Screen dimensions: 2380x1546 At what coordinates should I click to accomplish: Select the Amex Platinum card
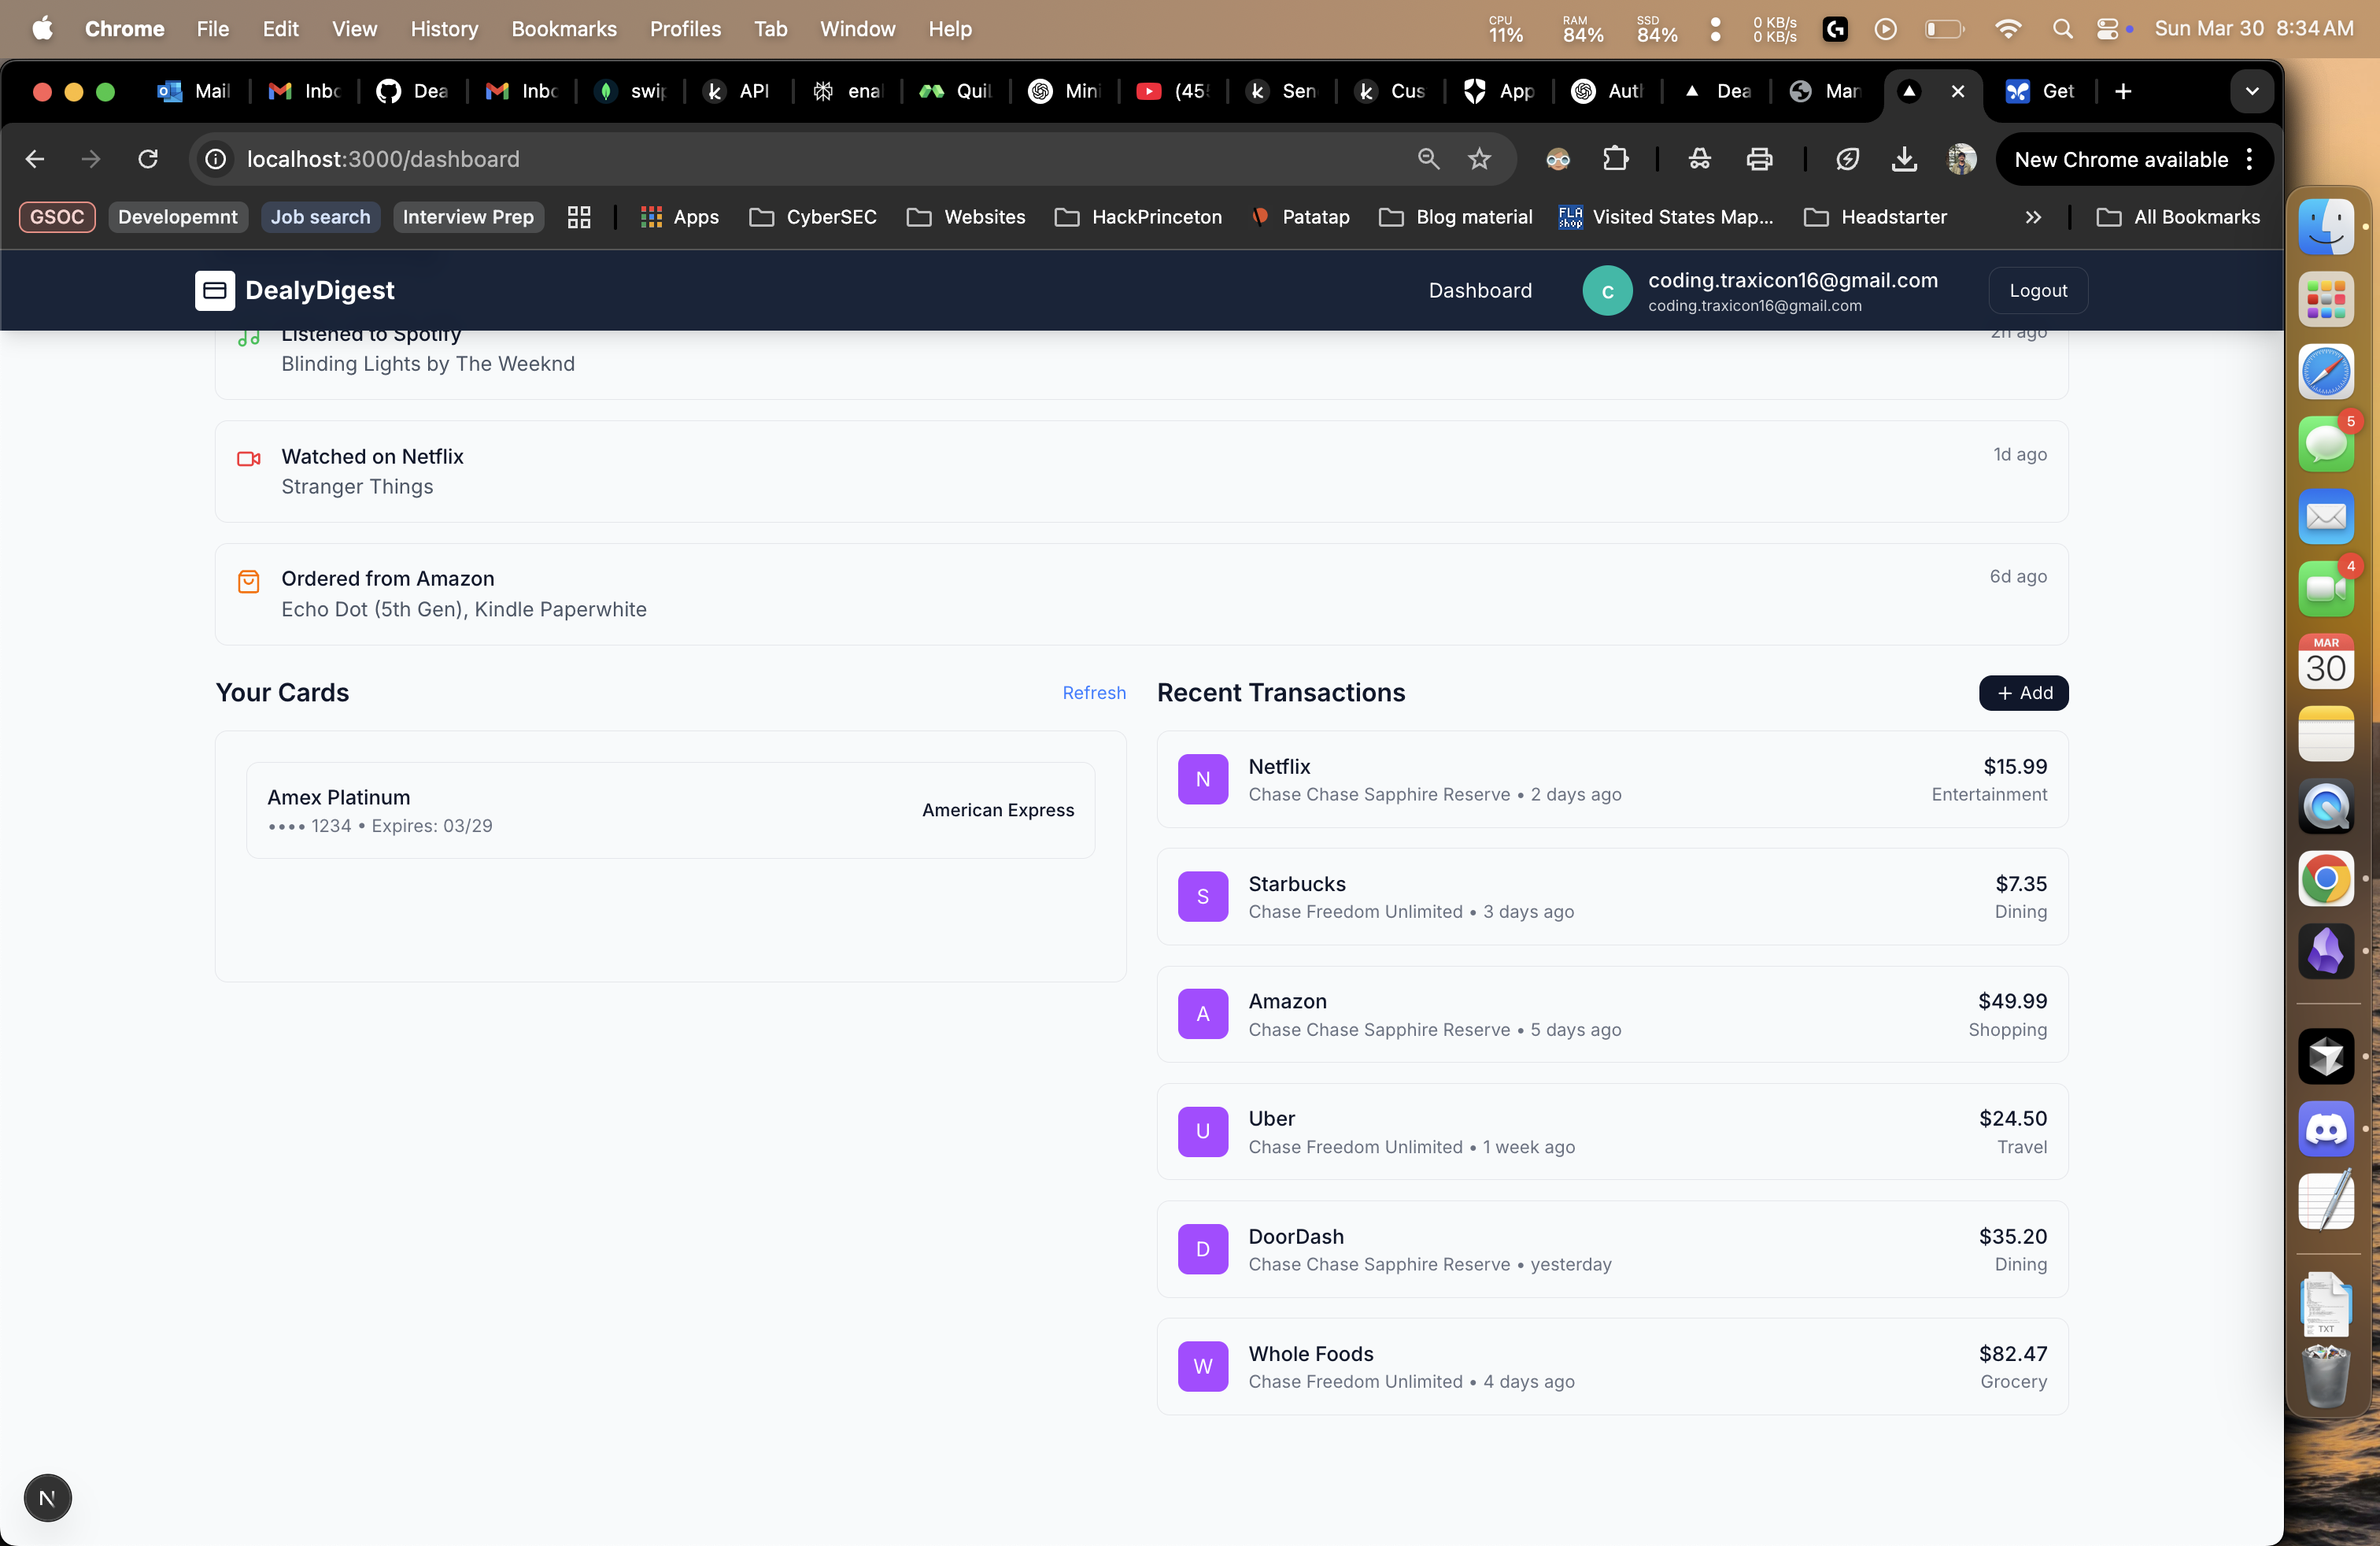pos(670,810)
